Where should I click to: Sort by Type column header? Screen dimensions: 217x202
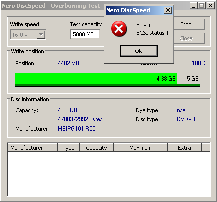69,148
